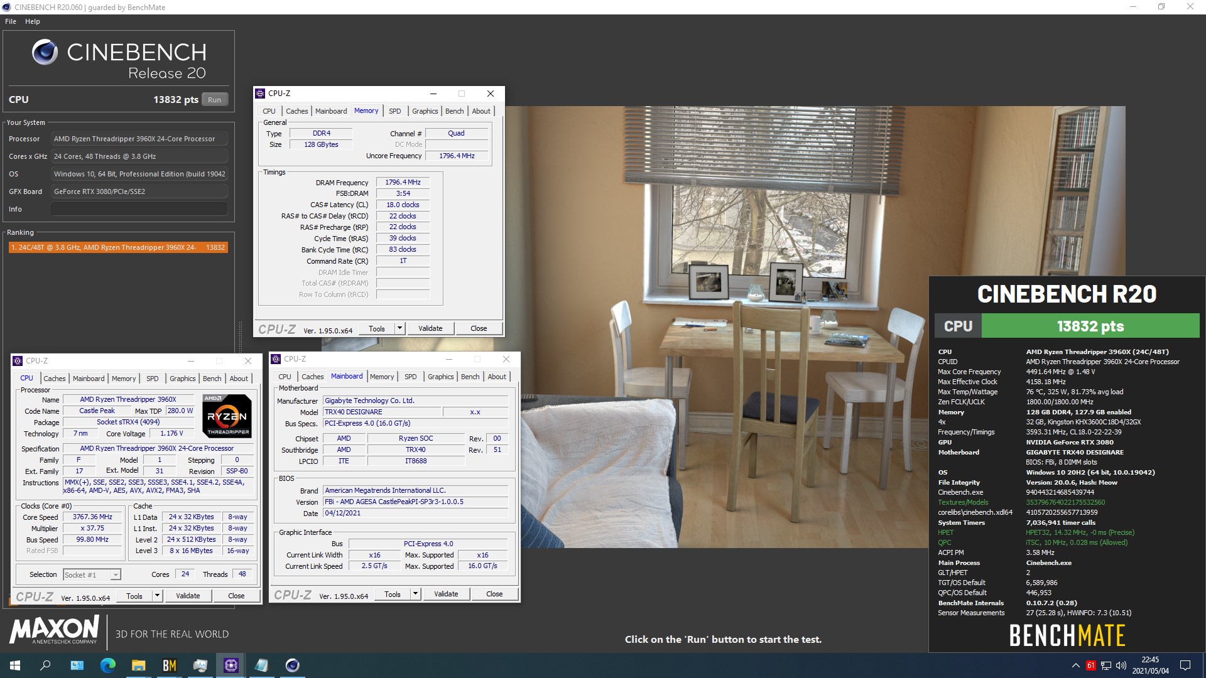Viewport: 1206px width, 678px height.
Task: Click Validate in Mainboard CPU-Z window
Action: (446, 594)
